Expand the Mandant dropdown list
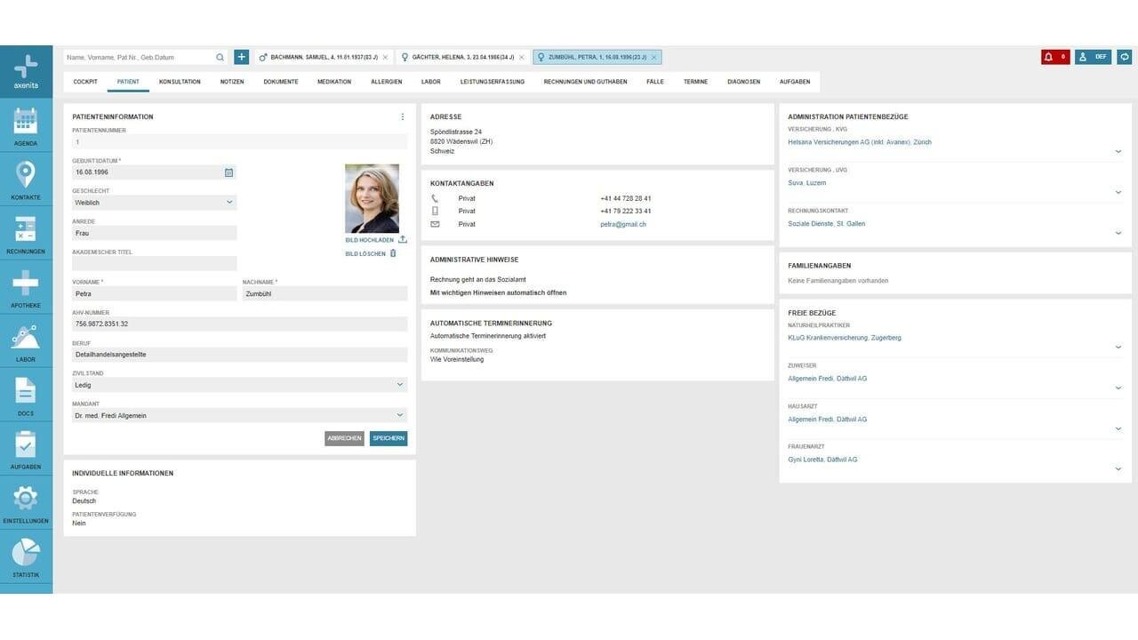Viewport: 1138px width, 640px height. coord(239,415)
